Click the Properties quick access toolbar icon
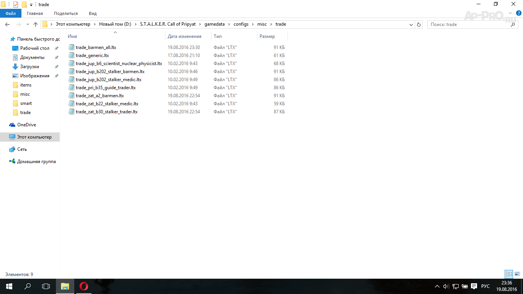This screenshot has height=294, width=523. [15, 5]
